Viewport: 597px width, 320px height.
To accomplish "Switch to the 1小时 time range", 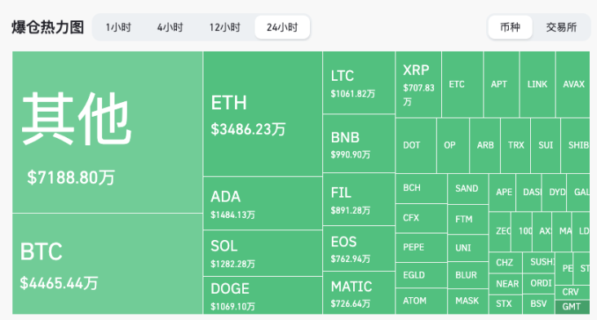I will [118, 28].
